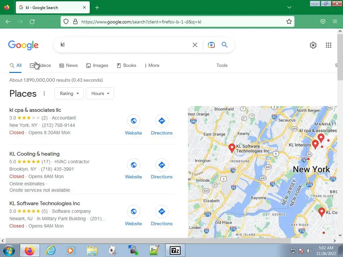Open the Google apps grid

pos(328,45)
